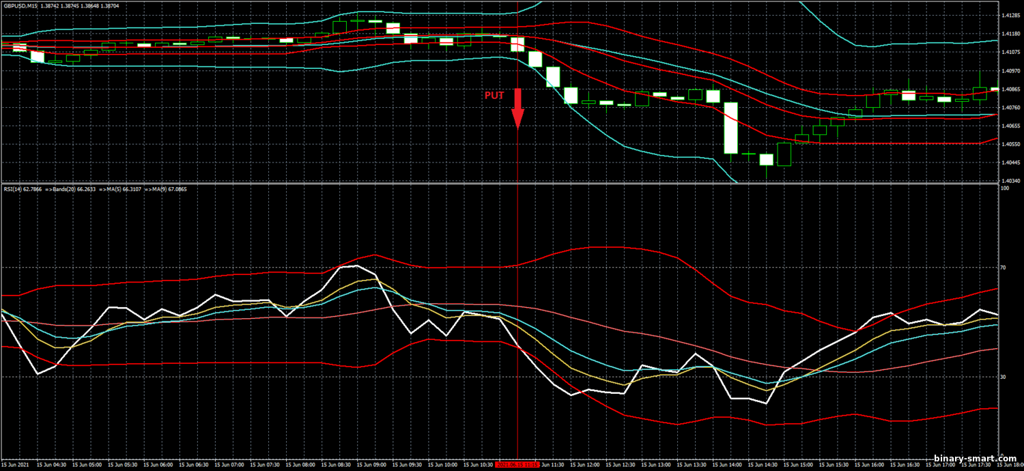
Task: Click the 100 label on RSI scale
Action: (x=1004, y=188)
